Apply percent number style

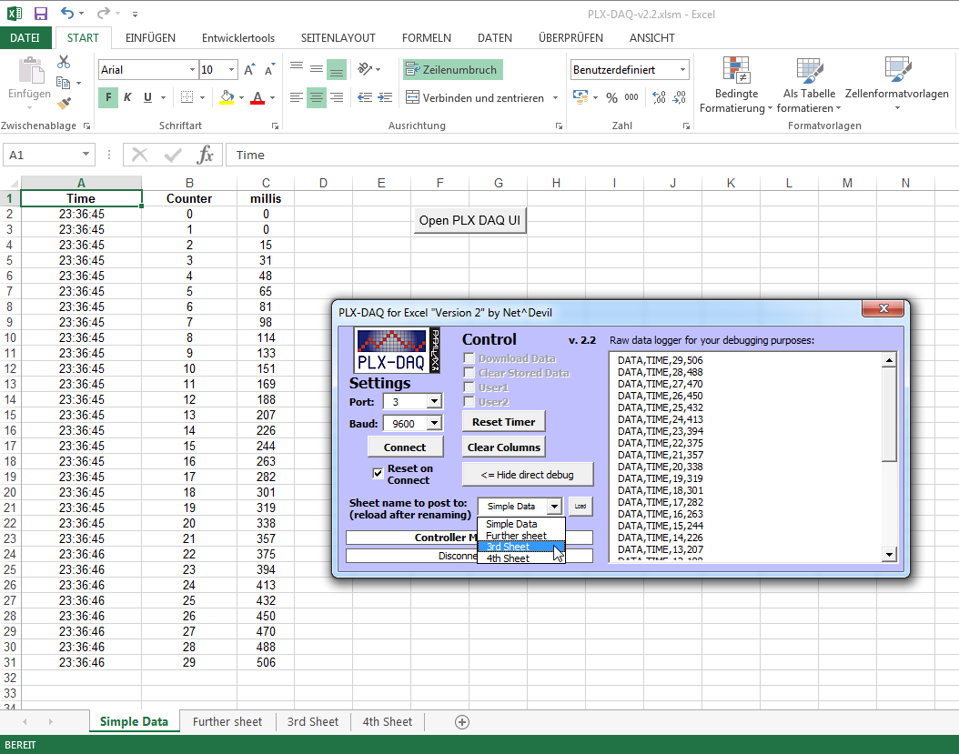coord(611,98)
